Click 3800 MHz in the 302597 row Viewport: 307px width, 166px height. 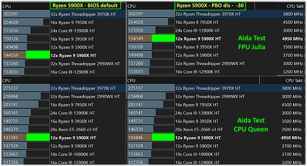pos(293,14)
